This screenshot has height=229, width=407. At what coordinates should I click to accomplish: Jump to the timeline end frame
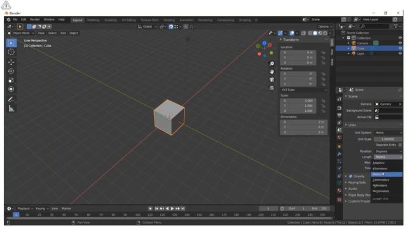tap(183, 209)
